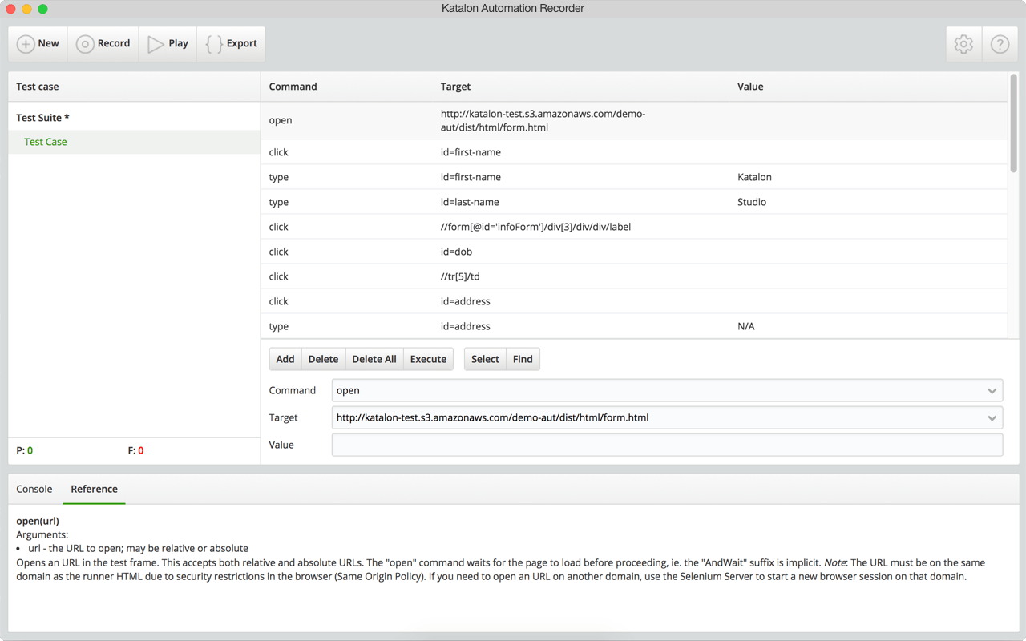The height and width of the screenshot is (641, 1026).
Task: Click inside the Value input field
Action: (x=667, y=445)
